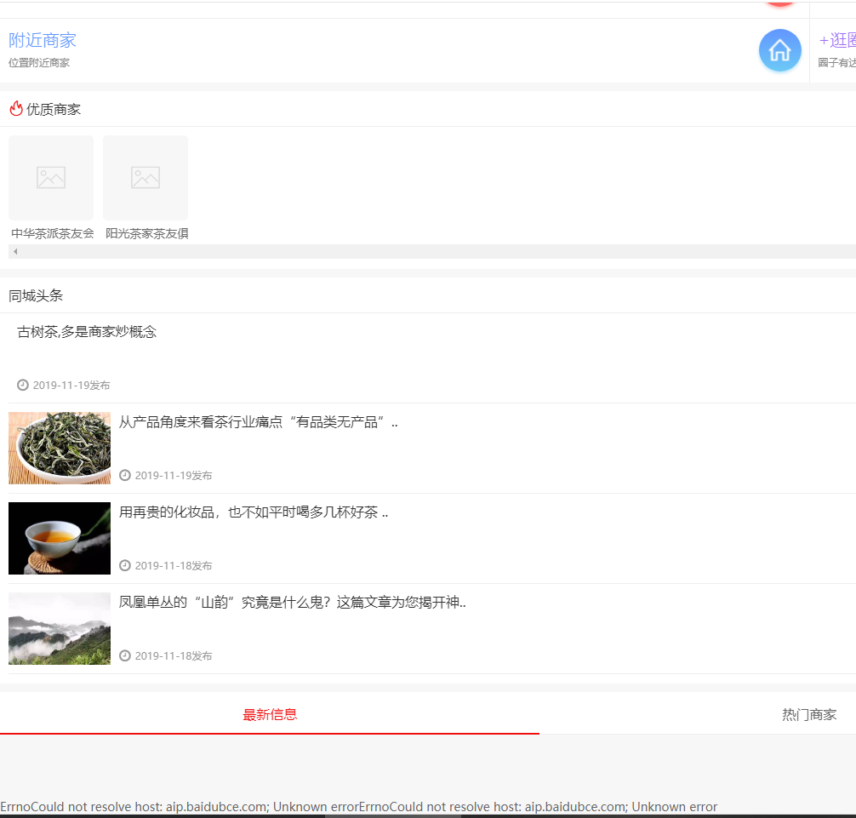Image resolution: width=856 pixels, height=818 pixels.
Task: Click the clock icon under 从产品角度 article
Action: tap(125, 475)
